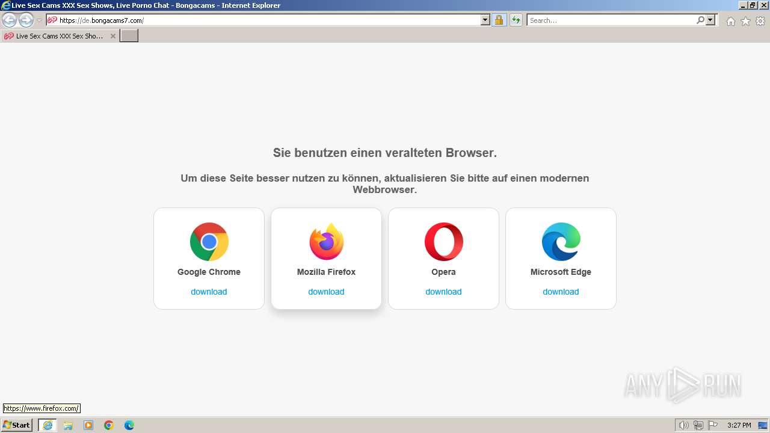Screen dimensions: 770x433
Task: Click the Microsoft Edge logo icon
Action: point(561,242)
